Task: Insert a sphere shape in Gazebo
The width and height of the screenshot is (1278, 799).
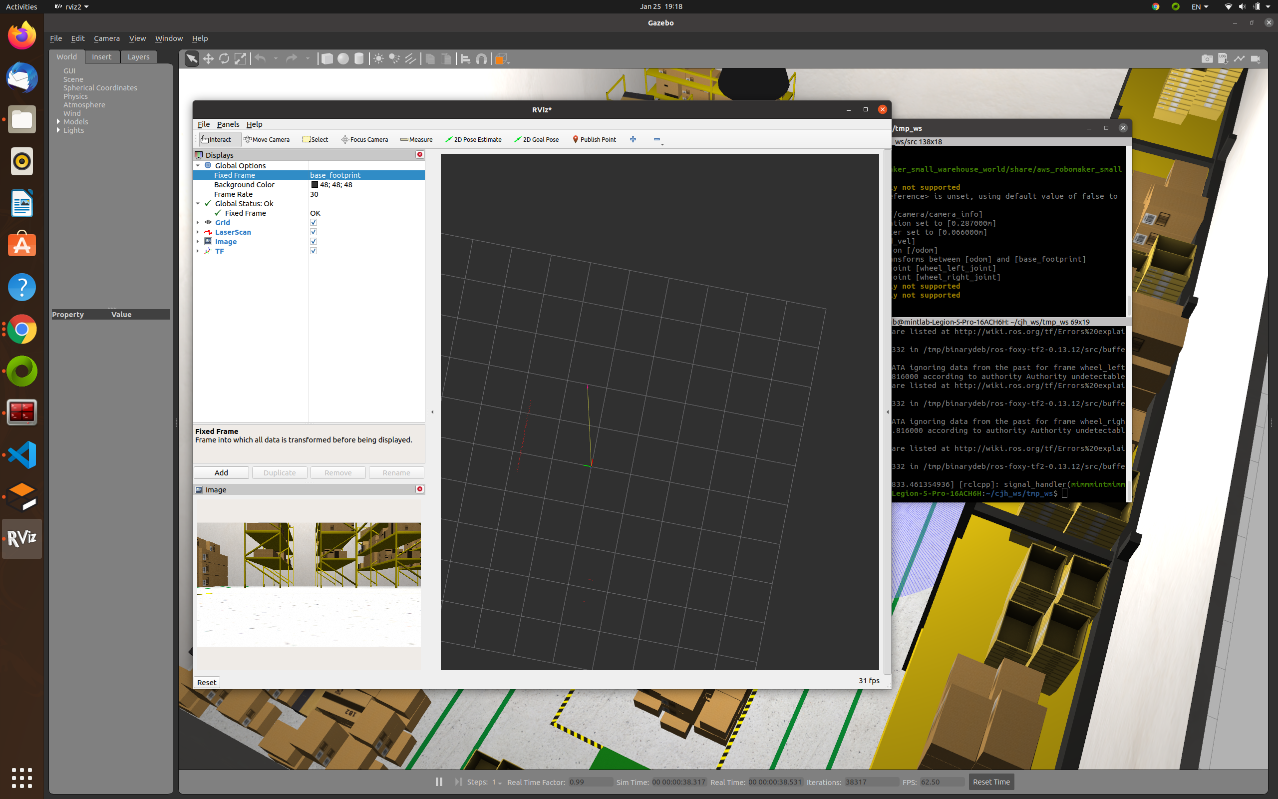Action: [x=343, y=58]
